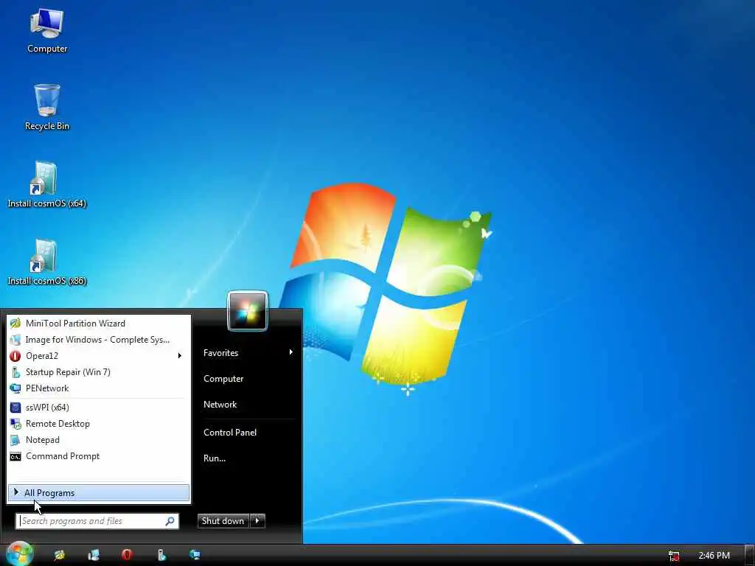Image resolution: width=755 pixels, height=566 pixels.
Task: Open the Computer desktop icon
Action: 46,30
